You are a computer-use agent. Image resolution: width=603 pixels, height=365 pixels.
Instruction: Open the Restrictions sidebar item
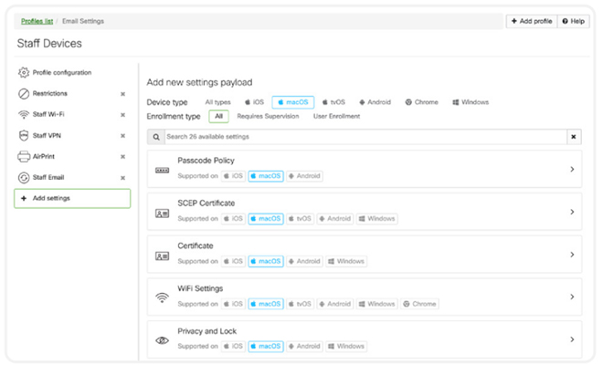[x=49, y=93]
